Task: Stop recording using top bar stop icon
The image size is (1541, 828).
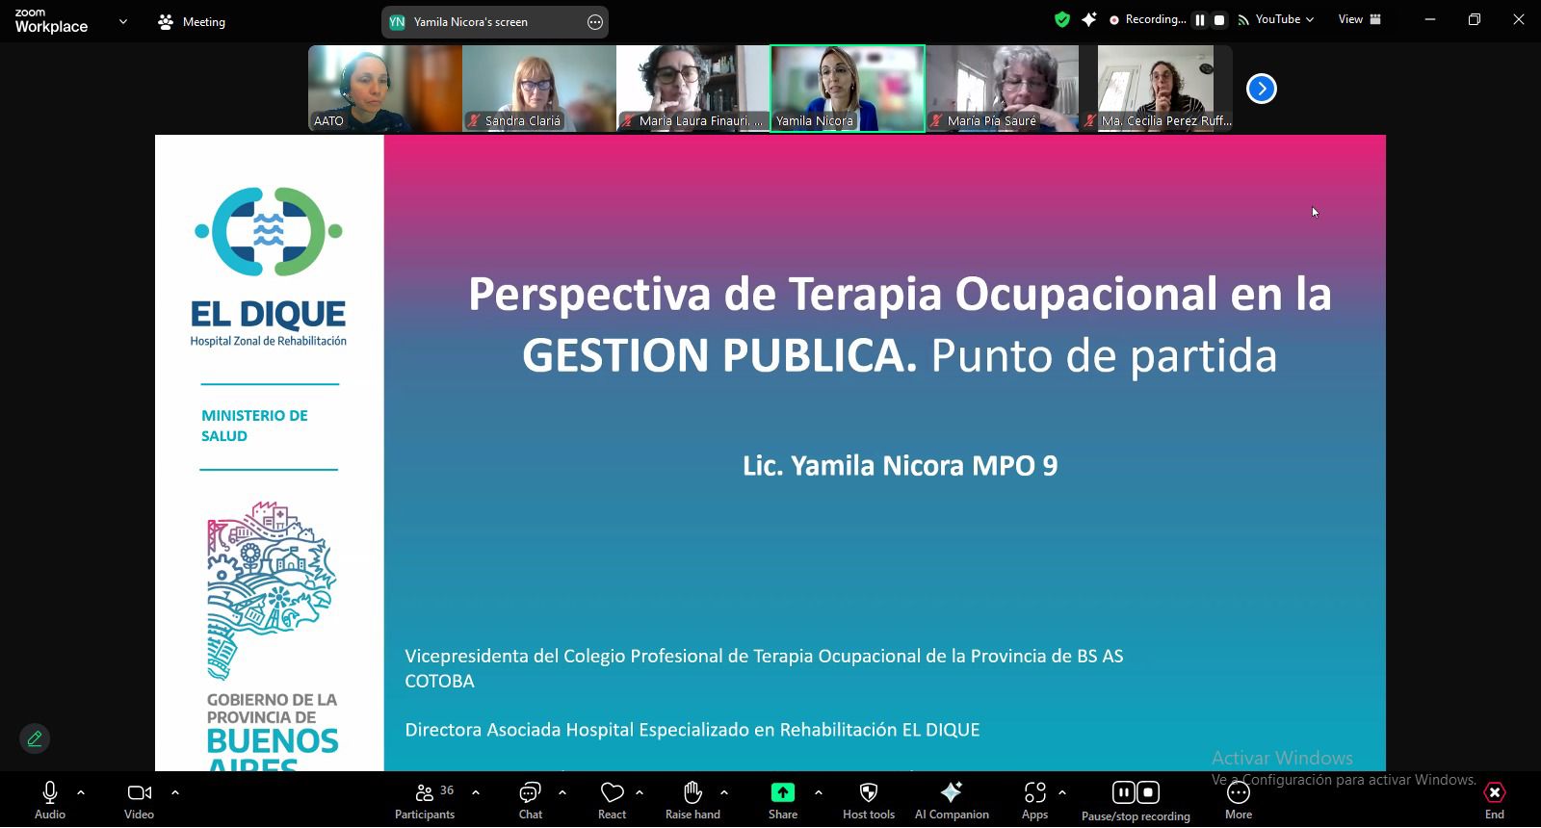Action: pos(1219,19)
